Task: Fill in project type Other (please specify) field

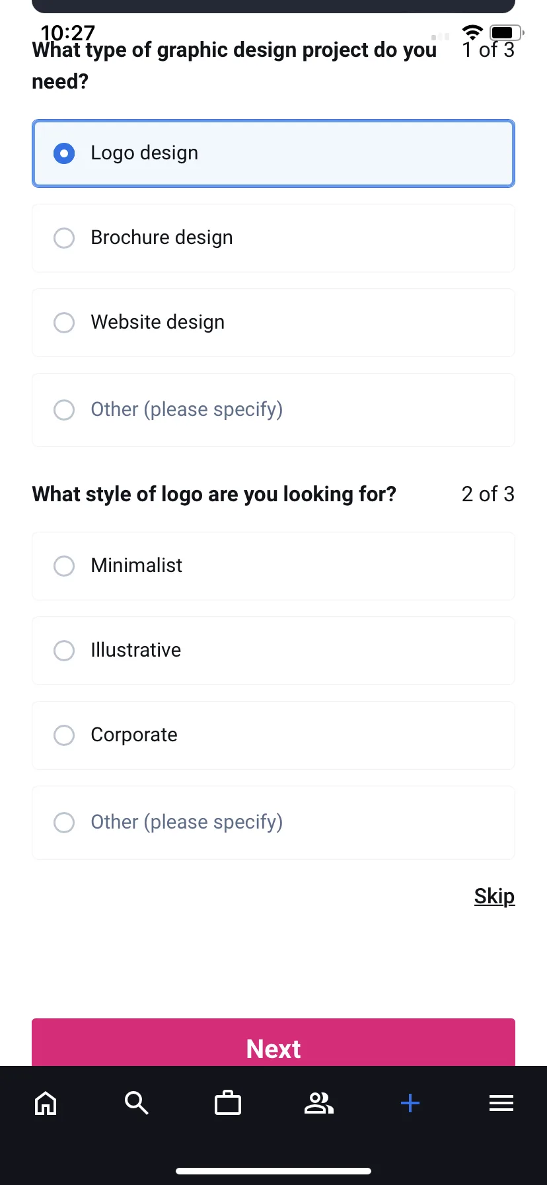Action: tap(273, 410)
